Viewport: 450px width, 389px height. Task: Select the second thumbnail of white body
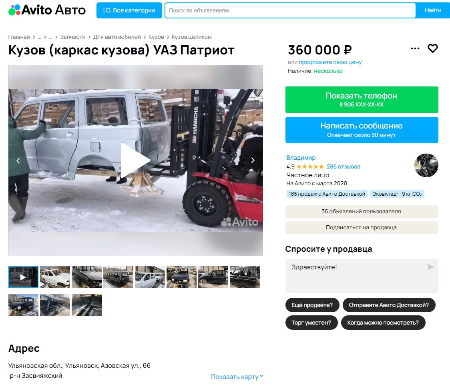55,277
